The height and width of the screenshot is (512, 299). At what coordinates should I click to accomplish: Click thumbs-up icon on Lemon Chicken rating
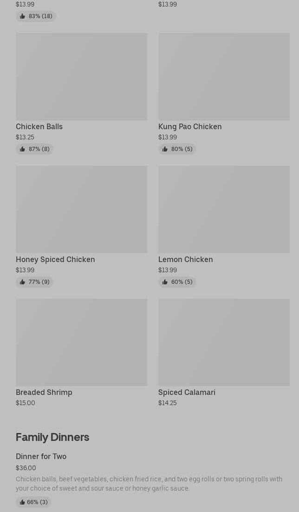point(165,282)
